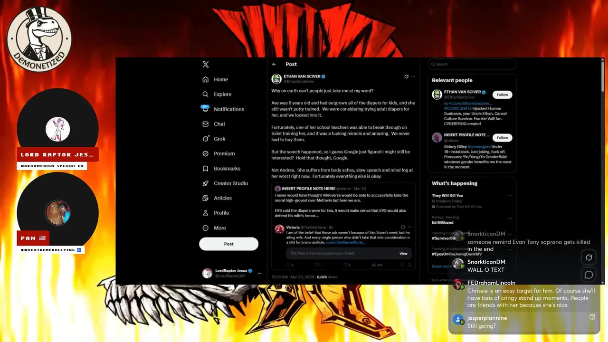The width and height of the screenshot is (608, 342).
Task: Open LordRaptor Jesus account switcher menu
Action: pos(232,273)
